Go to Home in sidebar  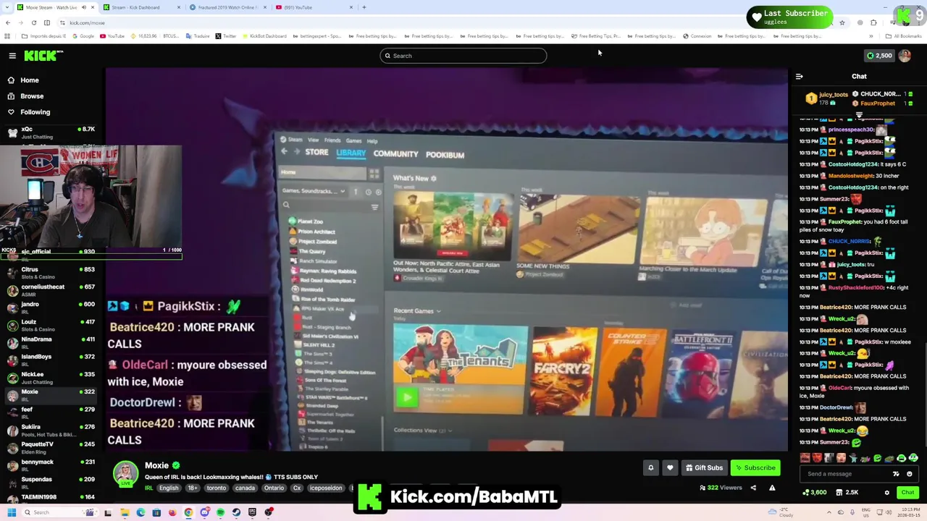(29, 80)
